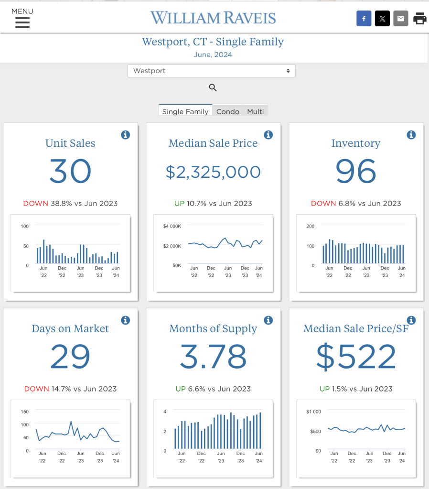Screen dimensions: 429x489
Task: Click the Unit Sales bar chart
Action: 71,251
